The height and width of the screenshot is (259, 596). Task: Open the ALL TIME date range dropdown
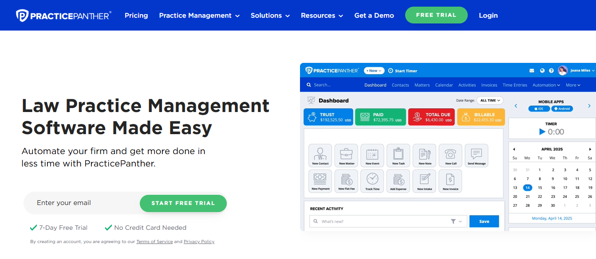[x=489, y=100]
